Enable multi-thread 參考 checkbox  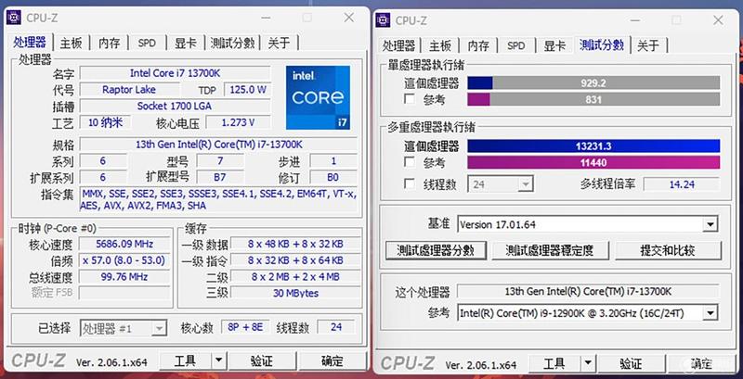coord(410,162)
